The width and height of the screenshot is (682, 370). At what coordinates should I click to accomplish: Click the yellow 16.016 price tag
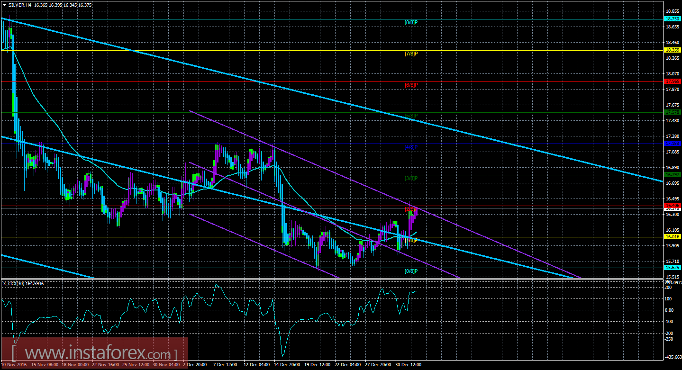tap(673, 236)
